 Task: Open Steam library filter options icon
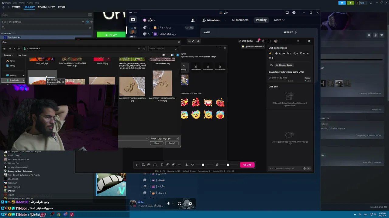[x=90, y=28]
